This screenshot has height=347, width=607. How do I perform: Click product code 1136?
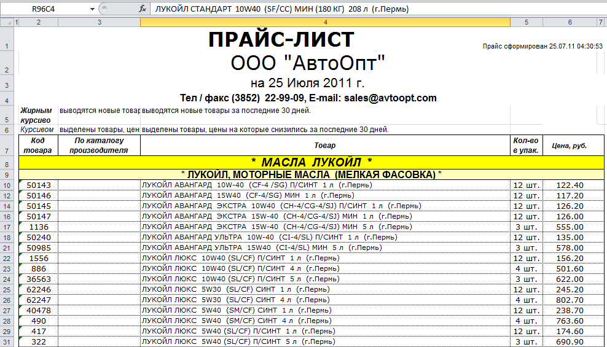[39, 227]
